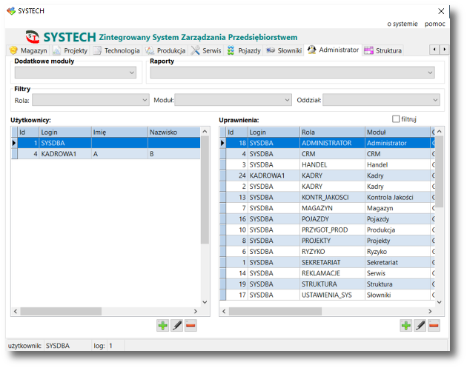This screenshot has width=467, height=368.
Task: Select the USTAWIENIA_SYS permission row
Action: click(327, 295)
